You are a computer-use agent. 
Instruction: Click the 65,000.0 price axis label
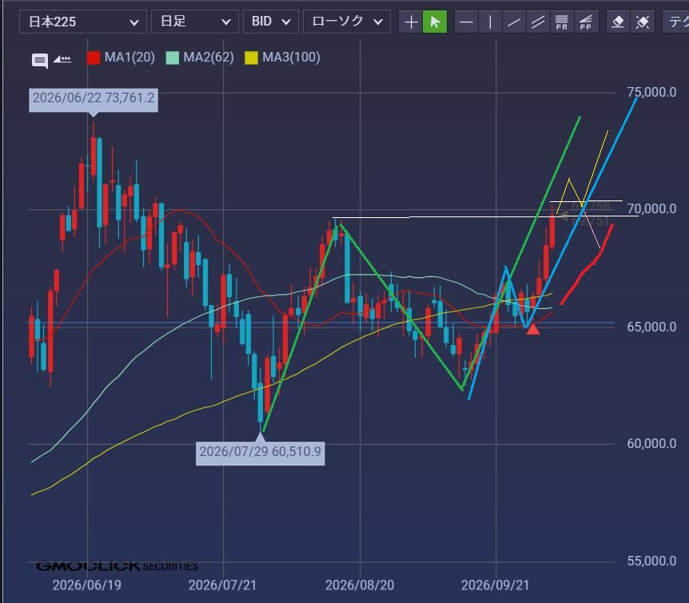tap(651, 327)
